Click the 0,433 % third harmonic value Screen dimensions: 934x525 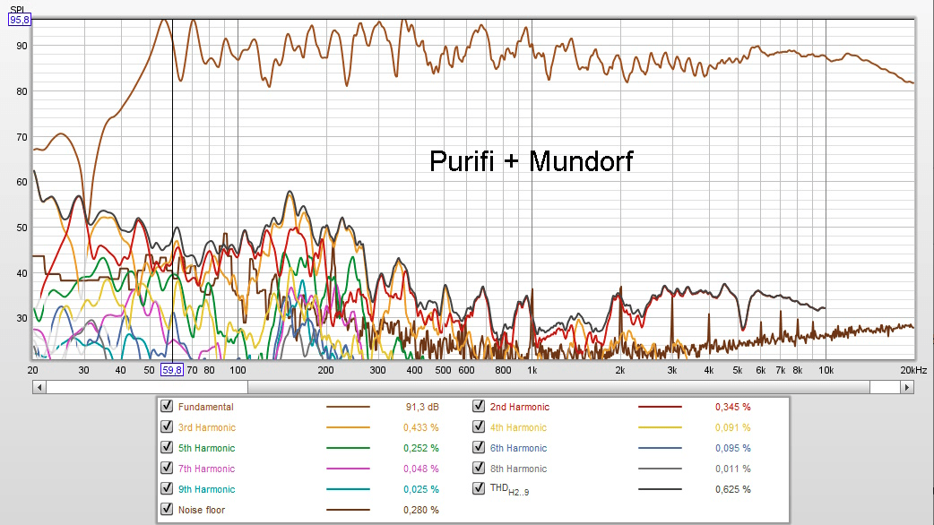click(421, 427)
